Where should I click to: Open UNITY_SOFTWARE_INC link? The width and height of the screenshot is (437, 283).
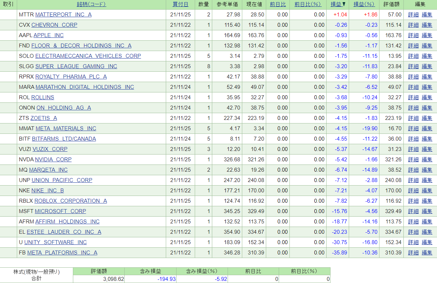coord(55,242)
